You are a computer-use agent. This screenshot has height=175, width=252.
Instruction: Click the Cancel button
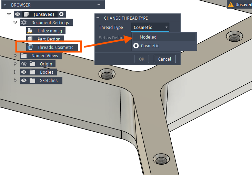(164, 59)
